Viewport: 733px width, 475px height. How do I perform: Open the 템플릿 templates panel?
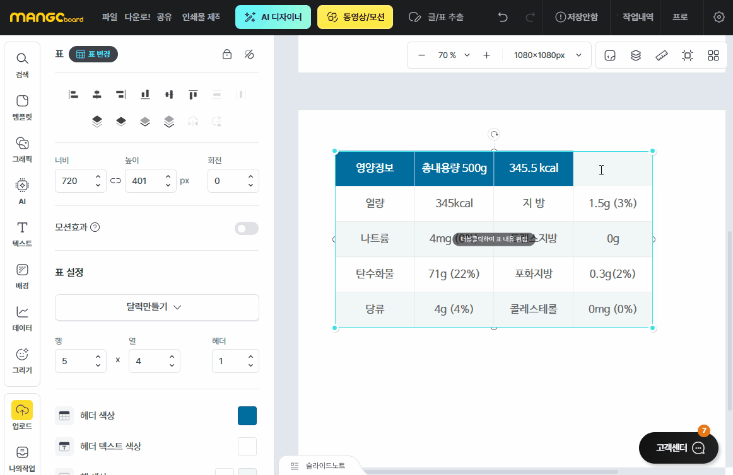(x=22, y=107)
